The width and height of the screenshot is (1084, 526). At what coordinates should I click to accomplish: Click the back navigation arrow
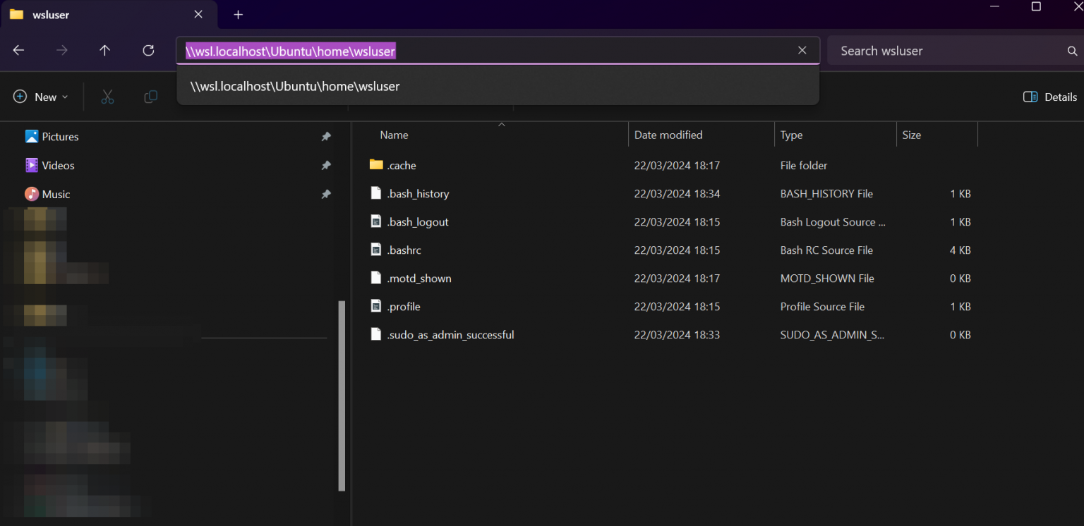click(18, 50)
